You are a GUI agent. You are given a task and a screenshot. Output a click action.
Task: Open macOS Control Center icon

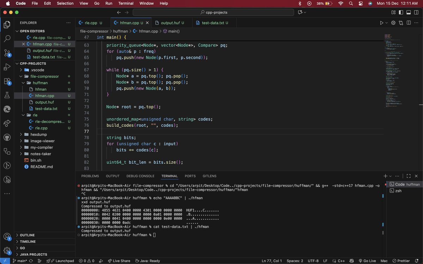361,3
